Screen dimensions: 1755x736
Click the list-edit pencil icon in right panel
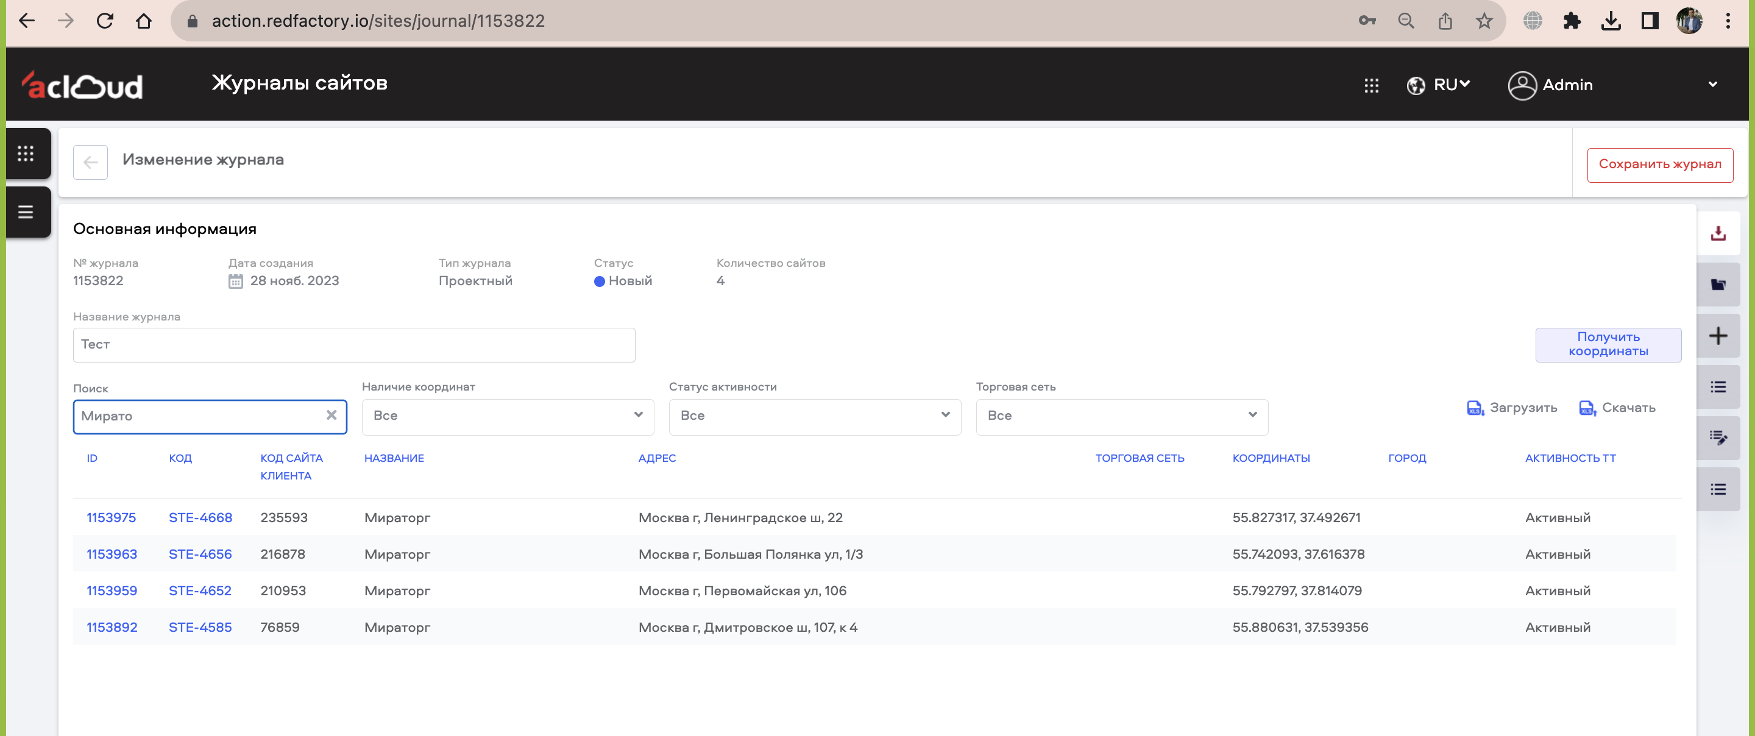1718,438
